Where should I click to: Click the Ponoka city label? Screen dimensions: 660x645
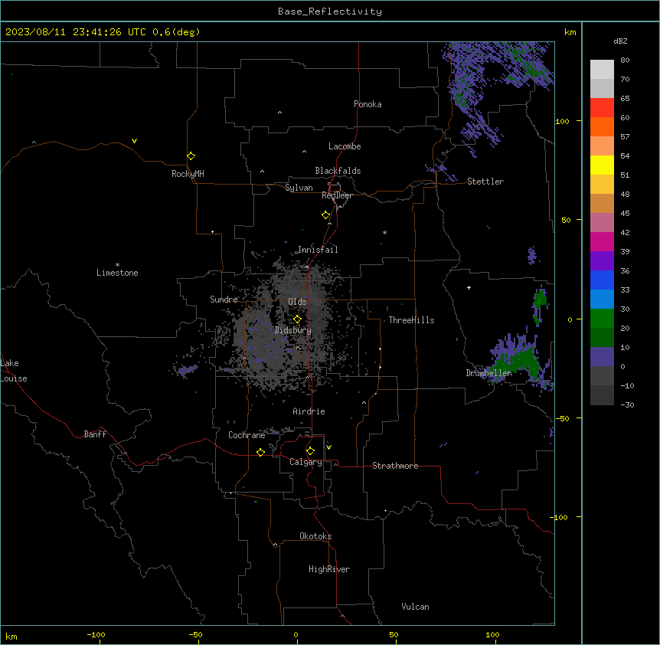coord(368,104)
